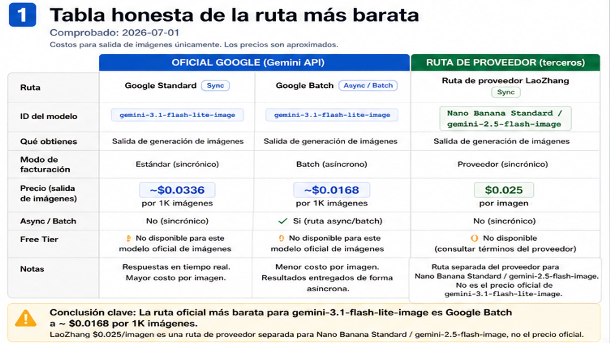610x343 pixels.
Task: Click the ID del modelo row label
Action: pos(49,116)
